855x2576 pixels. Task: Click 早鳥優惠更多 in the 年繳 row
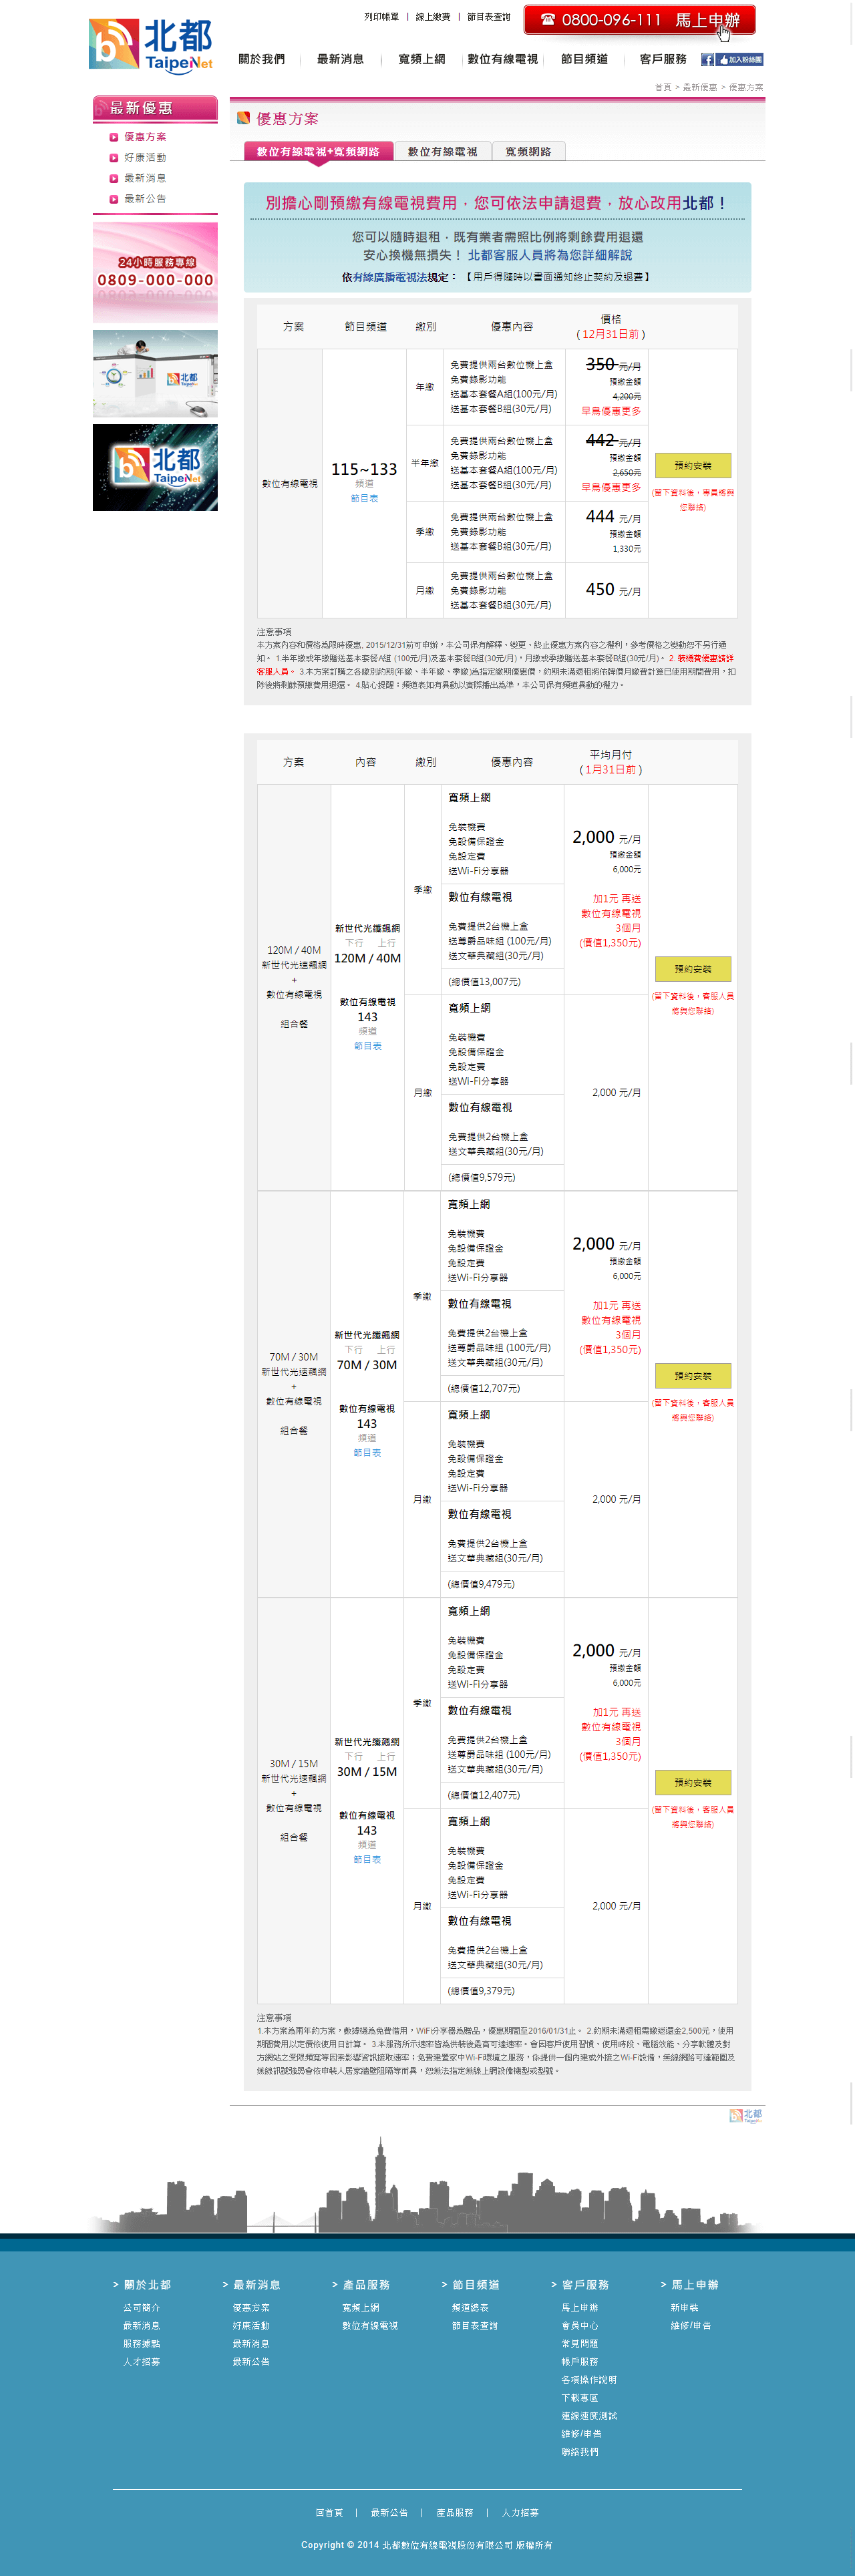(611, 411)
